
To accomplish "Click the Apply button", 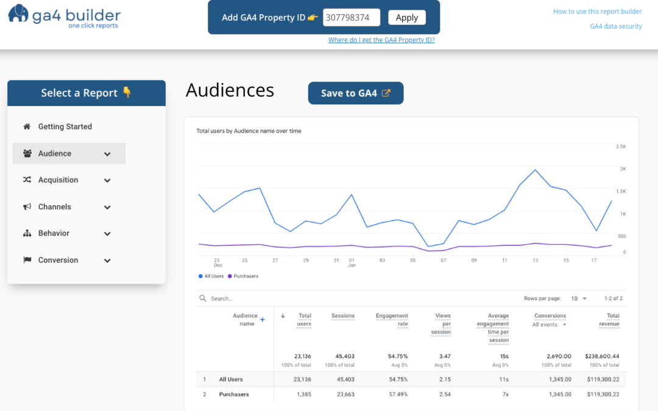I will tap(406, 18).
